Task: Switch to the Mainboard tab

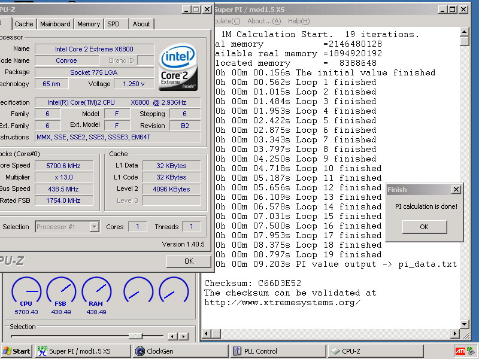Action: click(55, 24)
